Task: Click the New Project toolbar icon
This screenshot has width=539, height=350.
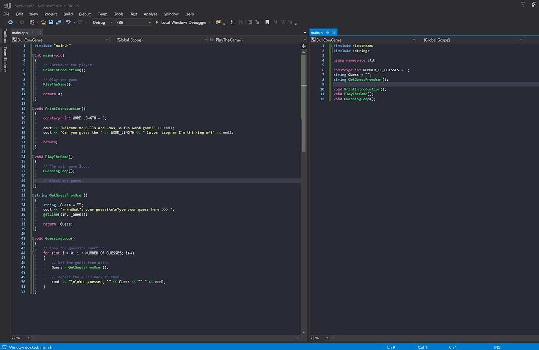Action: (x=32, y=22)
